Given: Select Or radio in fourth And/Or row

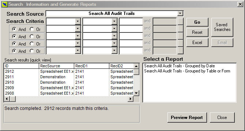Looking at the screenshot, I should tap(32, 51).
